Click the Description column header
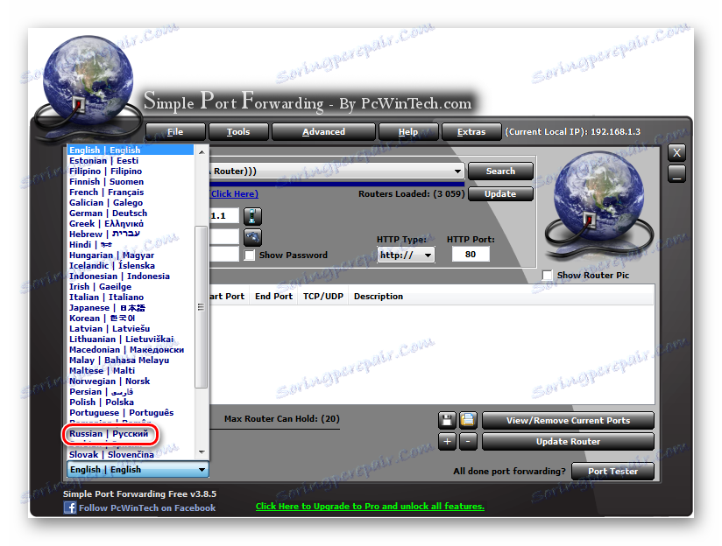 click(x=379, y=297)
